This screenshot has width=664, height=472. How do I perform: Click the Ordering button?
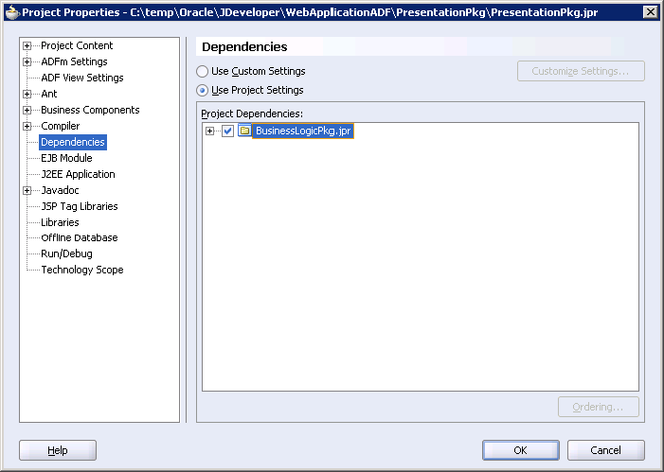(x=598, y=407)
